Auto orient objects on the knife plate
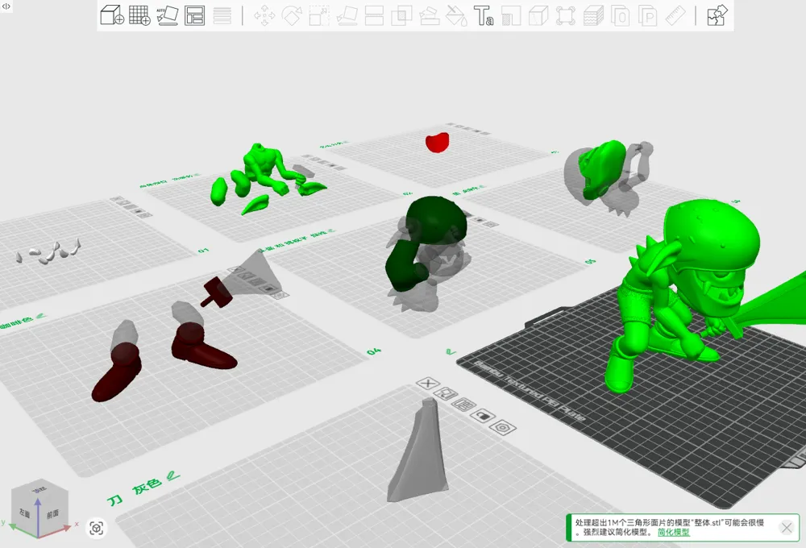The image size is (806, 548). 446,394
